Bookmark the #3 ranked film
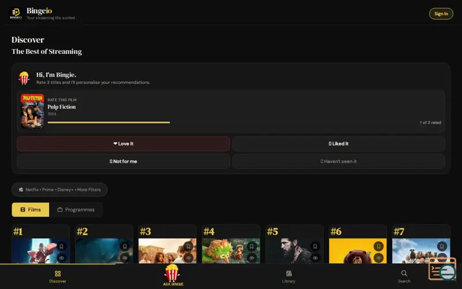The width and height of the screenshot is (462, 289). [x=188, y=246]
